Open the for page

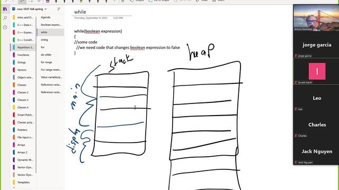click(50, 47)
